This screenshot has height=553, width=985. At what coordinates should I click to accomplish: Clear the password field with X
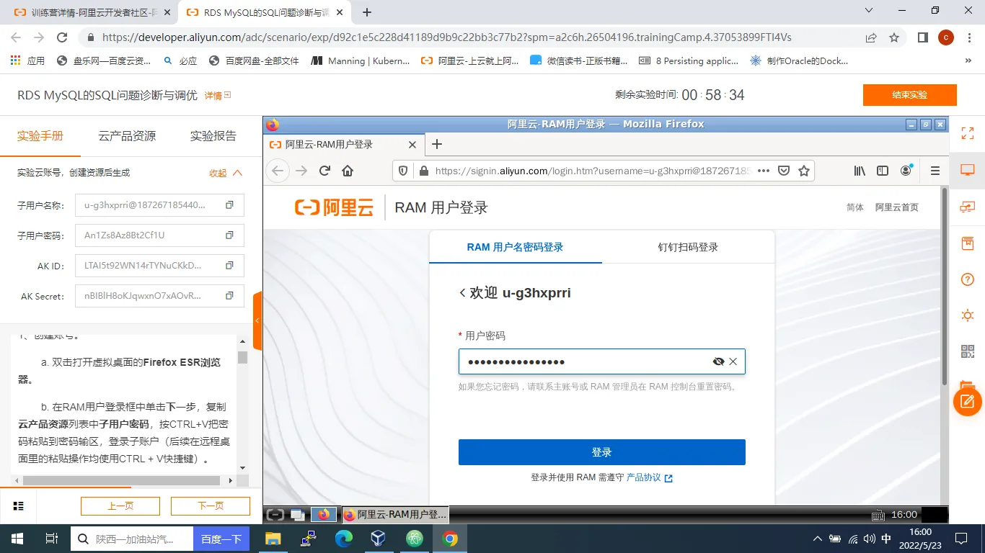[x=733, y=361]
